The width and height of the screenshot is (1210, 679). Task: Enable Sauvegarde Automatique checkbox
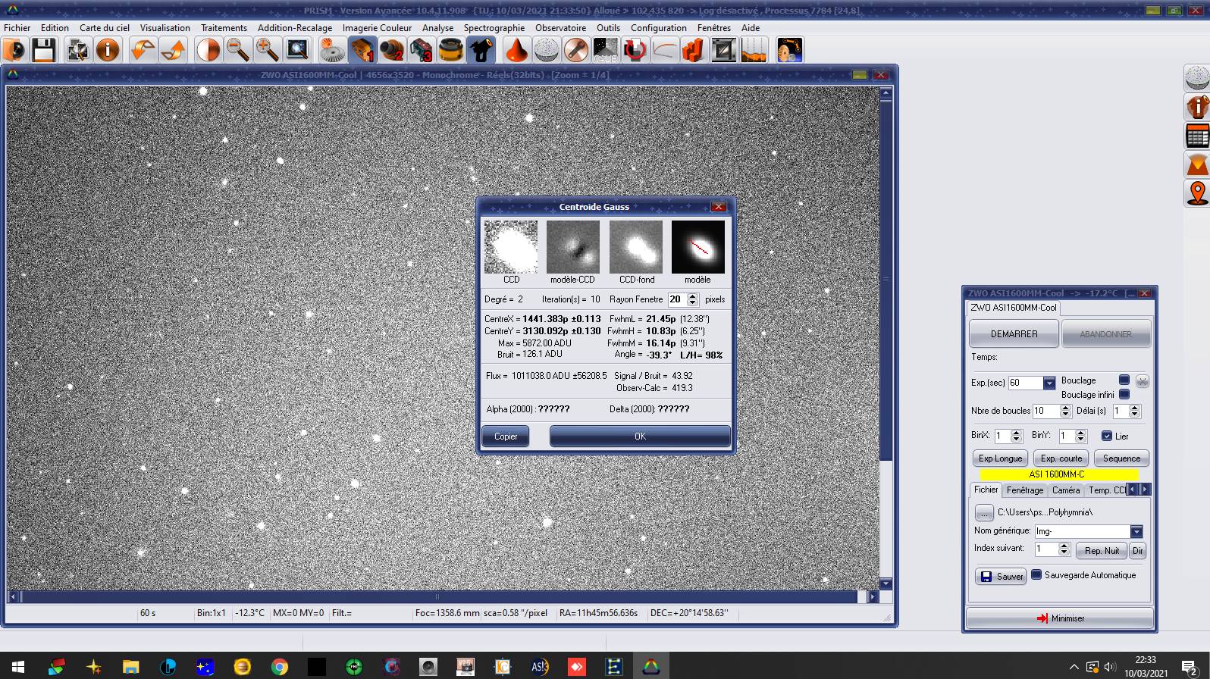coord(1036,574)
